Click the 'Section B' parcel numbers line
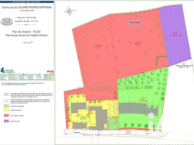 (x=26, y=18)
